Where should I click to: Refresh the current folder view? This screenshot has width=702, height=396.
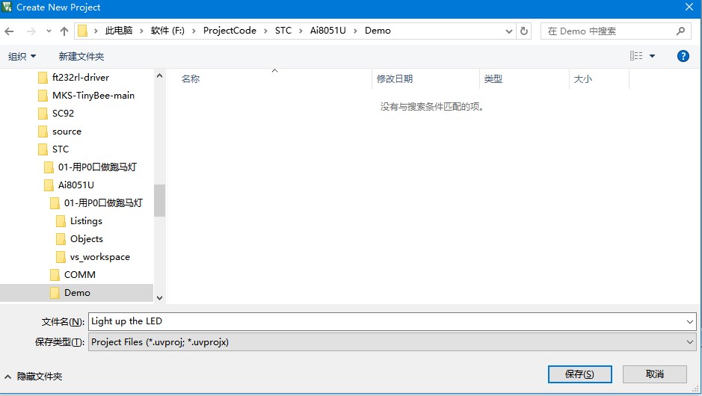tap(524, 31)
